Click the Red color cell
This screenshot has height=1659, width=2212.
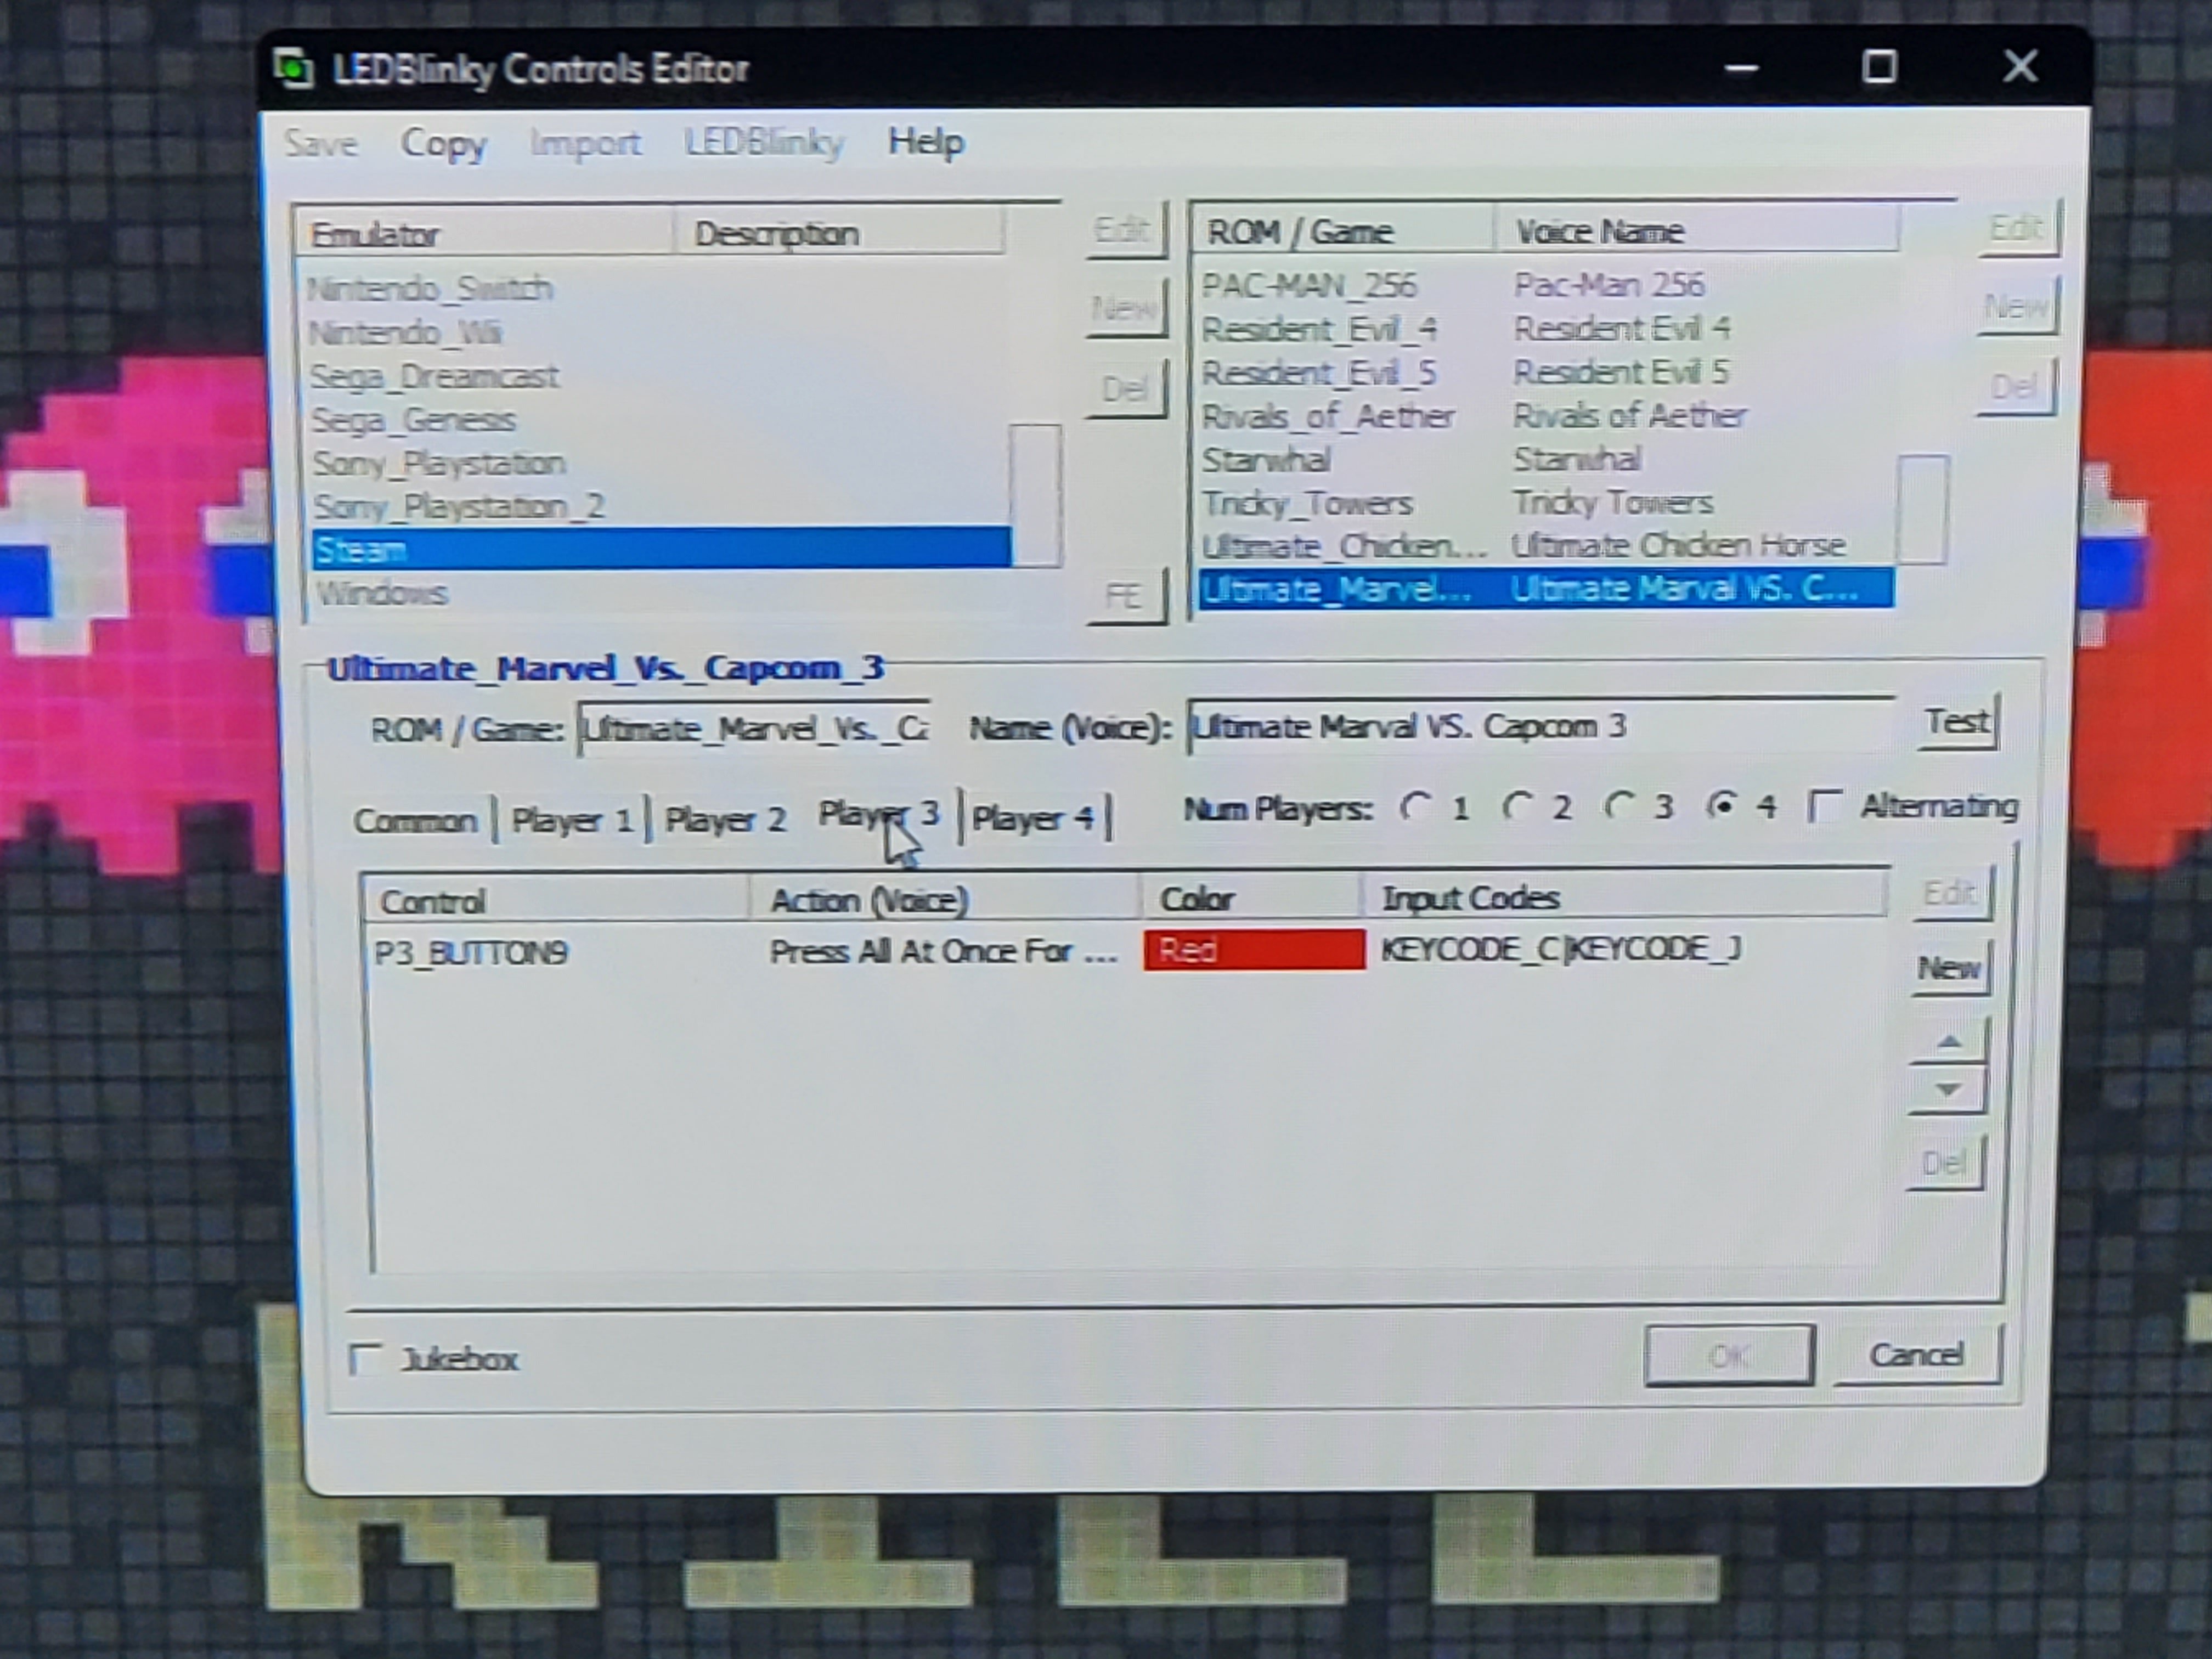pos(1254,949)
